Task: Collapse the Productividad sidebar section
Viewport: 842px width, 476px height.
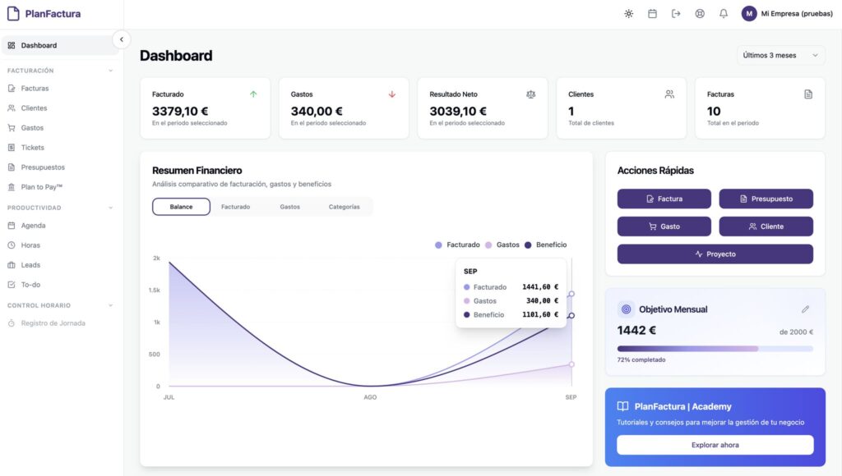Action: coord(111,208)
